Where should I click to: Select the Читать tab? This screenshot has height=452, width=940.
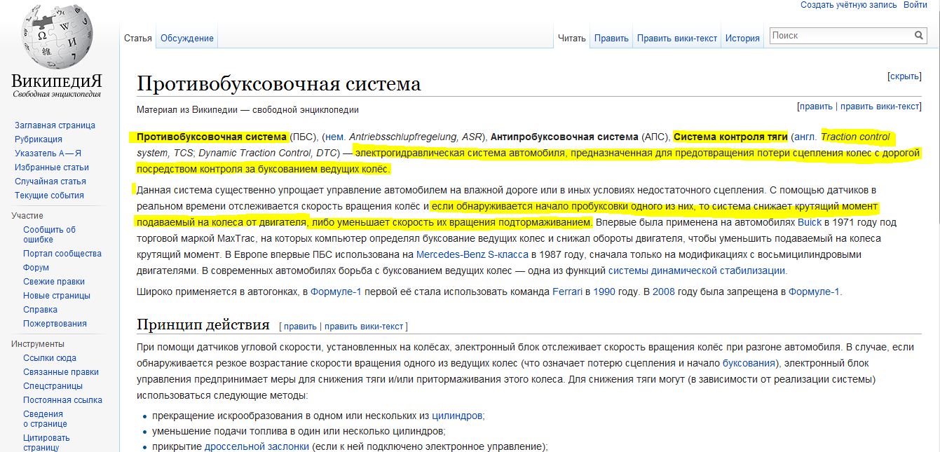coord(571,38)
